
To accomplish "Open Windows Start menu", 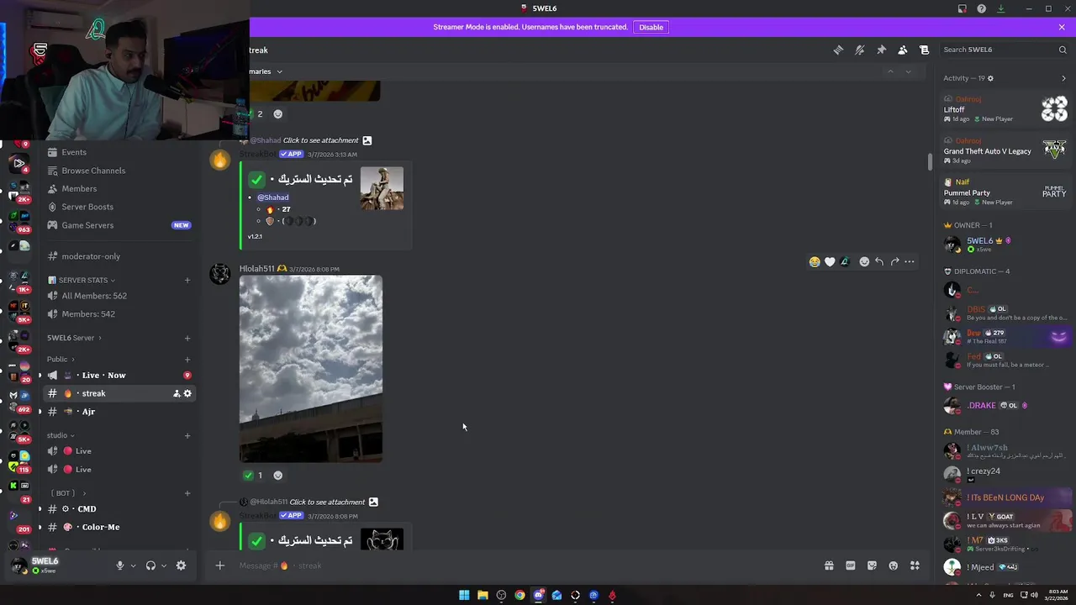I will (464, 595).
